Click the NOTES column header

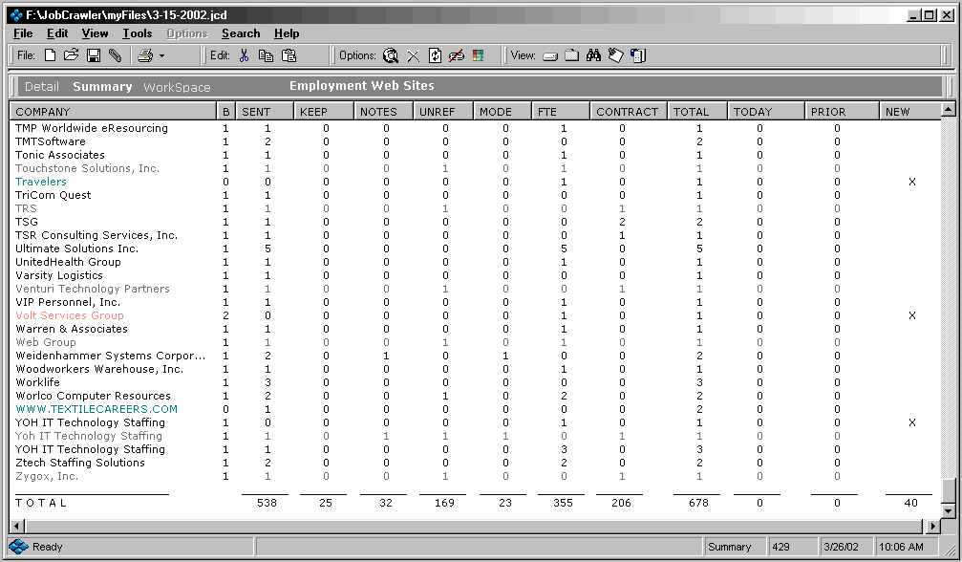coord(384,112)
